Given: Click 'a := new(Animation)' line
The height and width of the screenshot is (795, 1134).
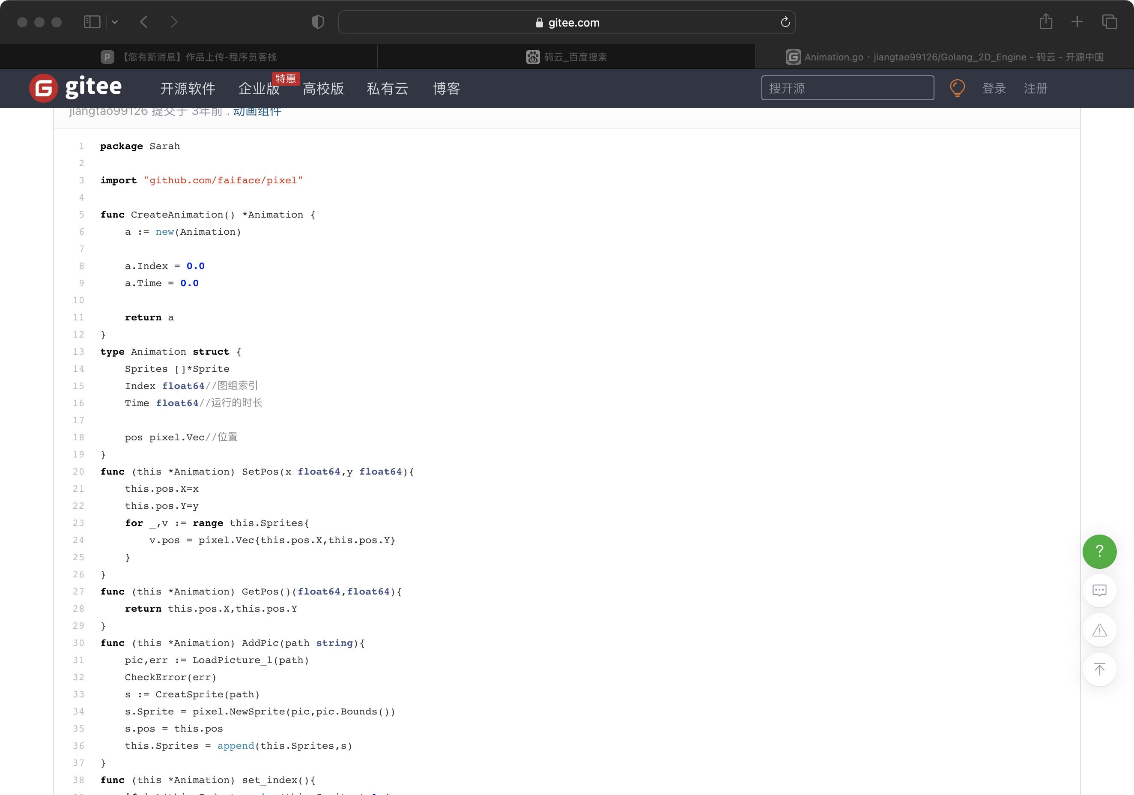Looking at the screenshot, I should point(183,232).
